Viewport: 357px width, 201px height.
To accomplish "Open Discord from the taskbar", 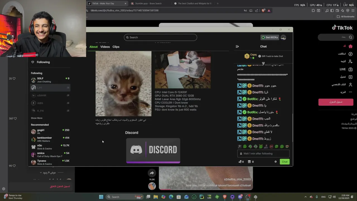I will coord(240,197).
